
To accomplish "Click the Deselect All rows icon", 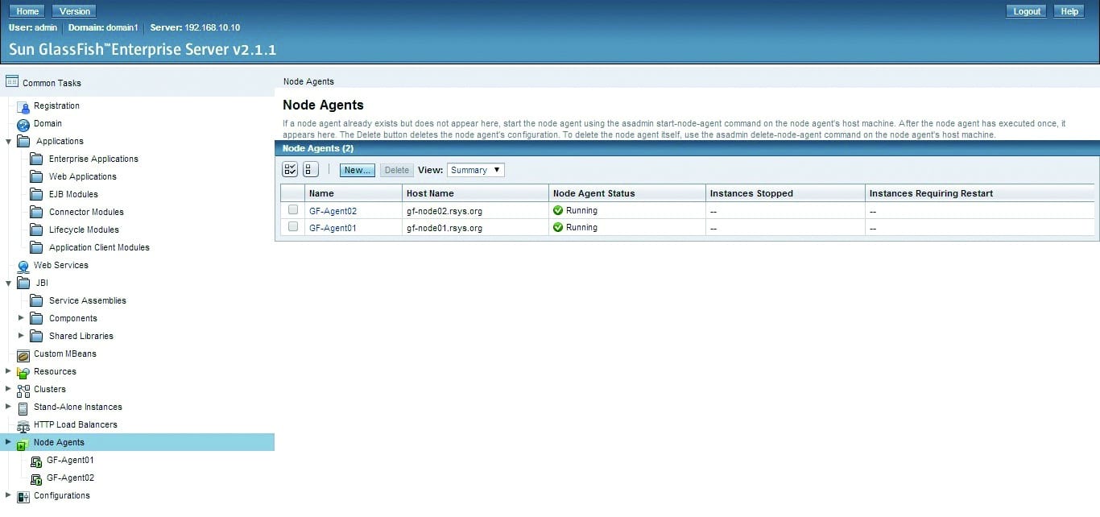I will 310,169.
